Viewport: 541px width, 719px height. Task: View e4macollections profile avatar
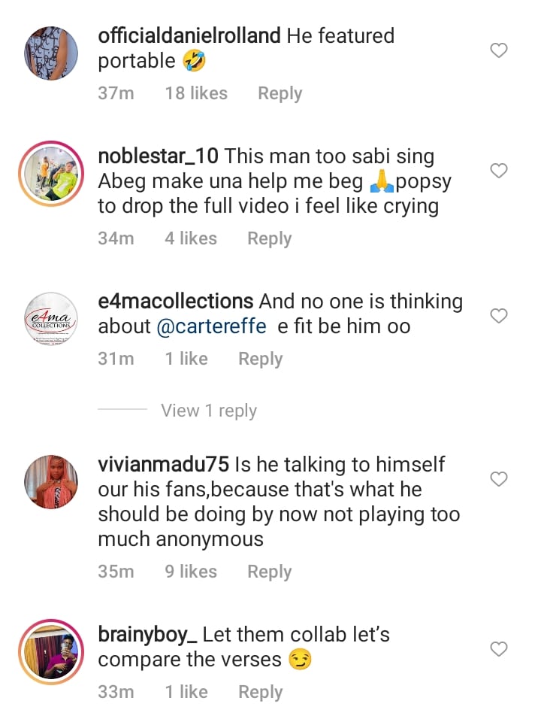pyautogui.click(x=51, y=319)
